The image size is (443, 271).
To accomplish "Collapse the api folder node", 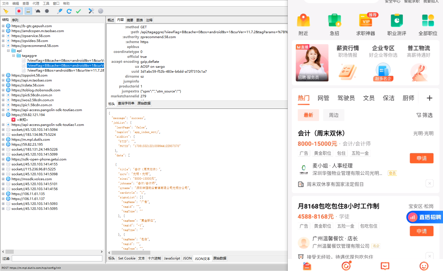I will tap(8, 51).
